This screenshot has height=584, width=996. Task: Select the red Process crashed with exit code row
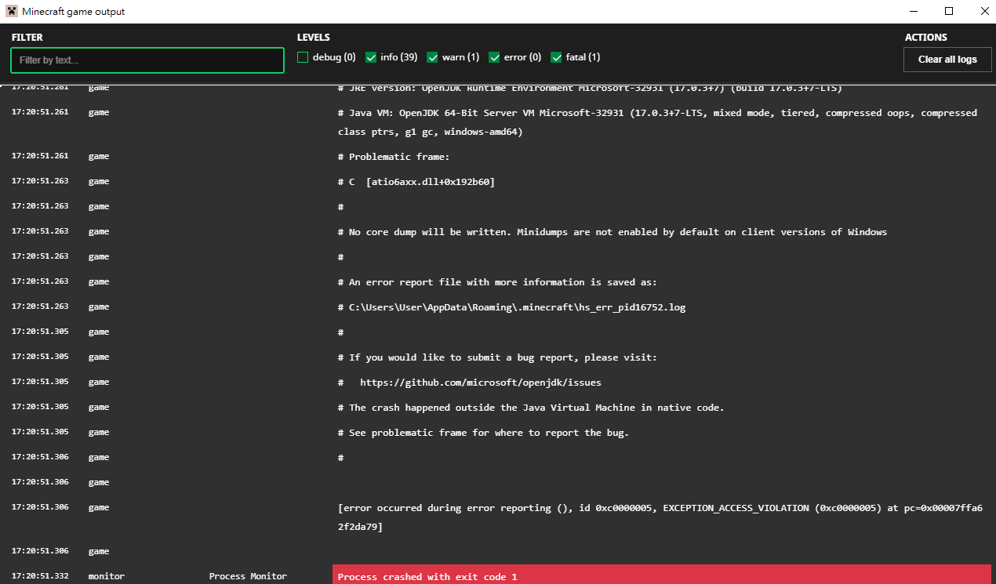661,576
